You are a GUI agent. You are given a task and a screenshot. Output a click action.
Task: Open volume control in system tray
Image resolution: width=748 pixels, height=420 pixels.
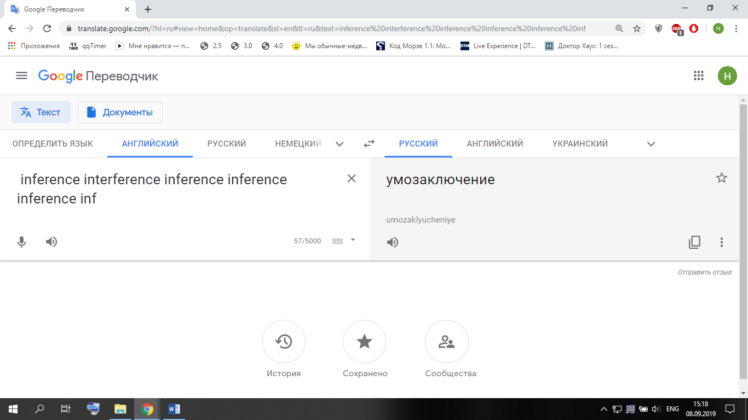pos(657,409)
